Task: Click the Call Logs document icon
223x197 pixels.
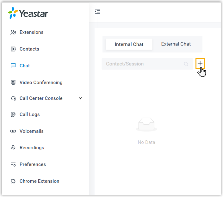Action: click(x=13, y=114)
